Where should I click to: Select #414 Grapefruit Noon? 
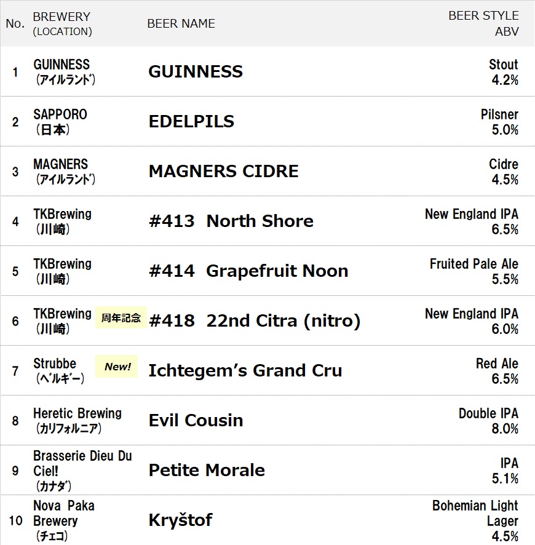tap(248, 271)
